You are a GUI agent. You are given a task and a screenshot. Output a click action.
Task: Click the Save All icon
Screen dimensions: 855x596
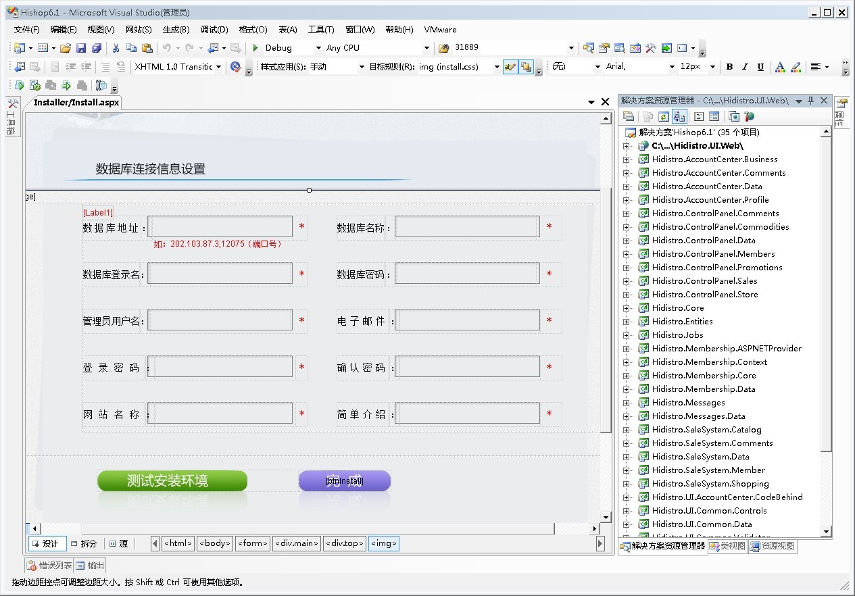click(97, 48)
